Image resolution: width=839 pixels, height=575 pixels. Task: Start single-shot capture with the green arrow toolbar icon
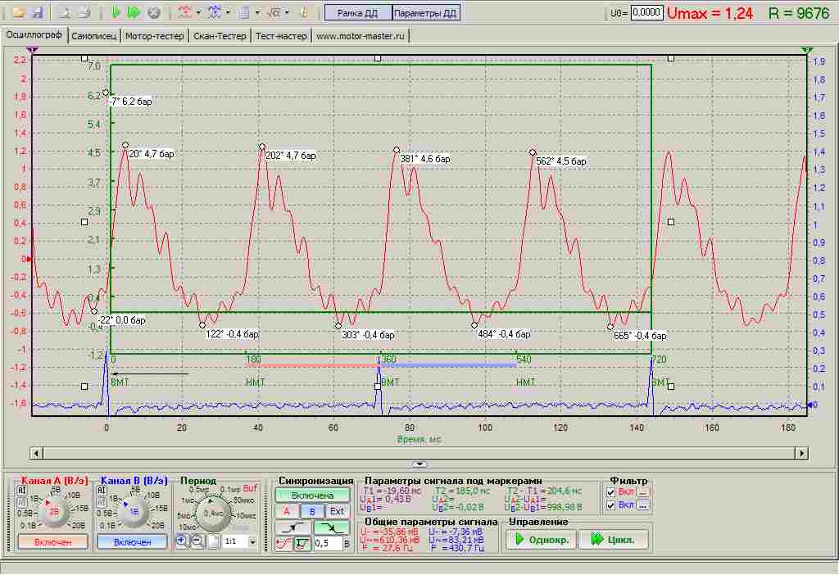click(x=116, y=12)
